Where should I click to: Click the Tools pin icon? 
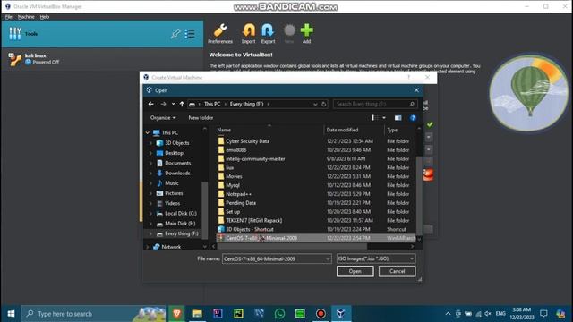click(175, 34)
